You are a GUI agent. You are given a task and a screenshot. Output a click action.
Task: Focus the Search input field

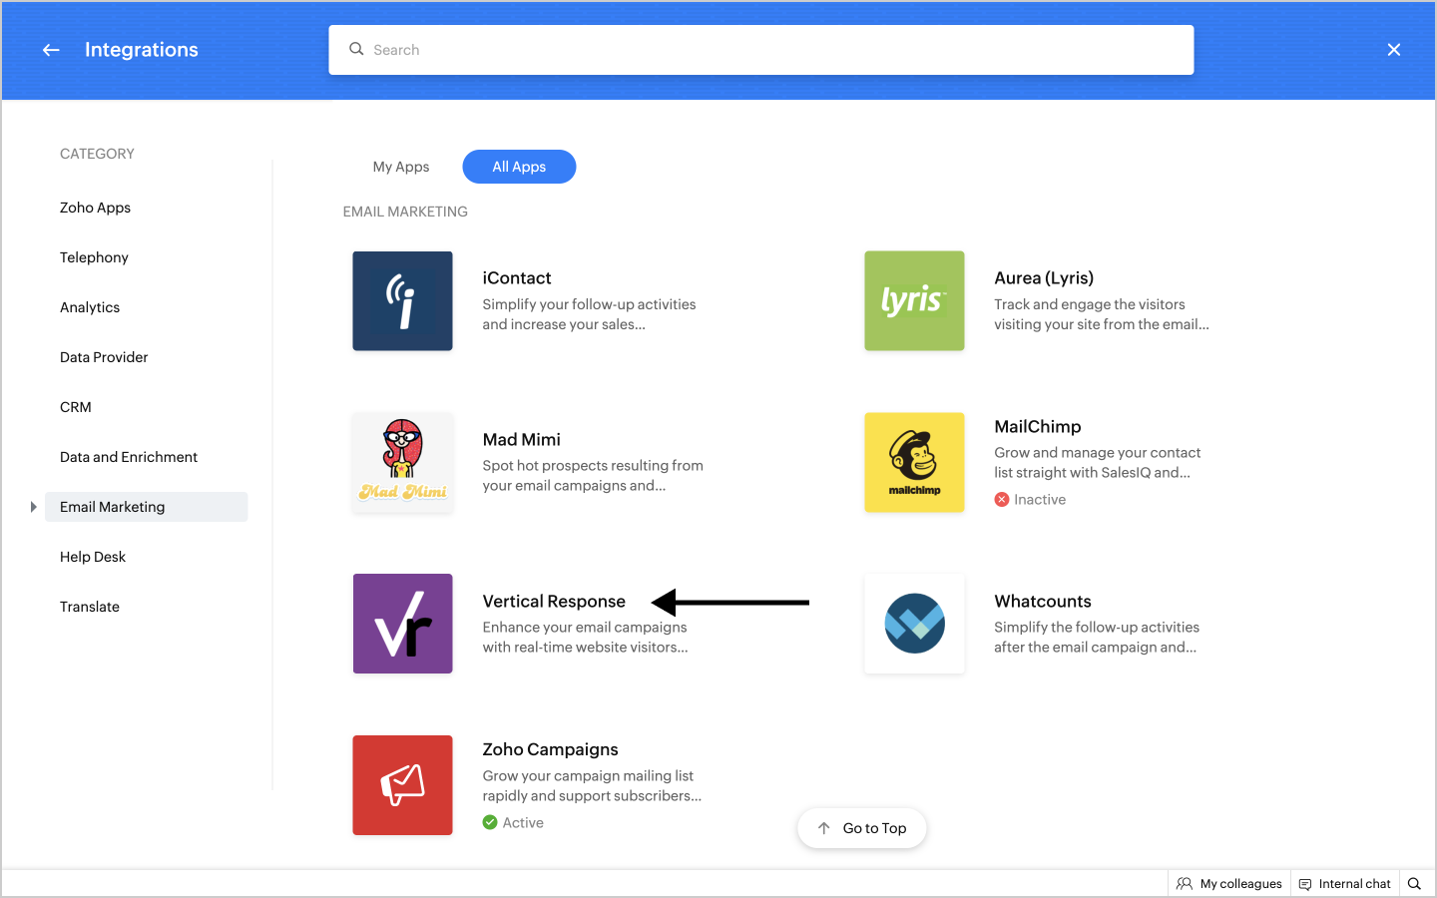pos(761,50)
